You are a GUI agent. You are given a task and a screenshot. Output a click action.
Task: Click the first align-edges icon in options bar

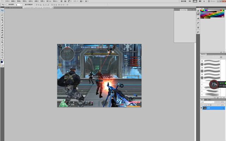tap(36, 5)
